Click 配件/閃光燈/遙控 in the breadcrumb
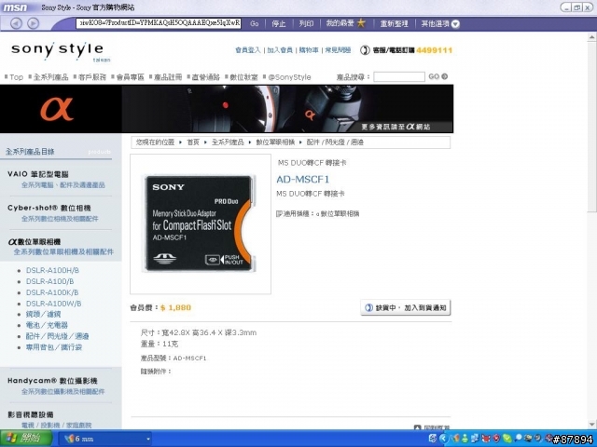The height and width of the screenshot is (447, 597). (x=335, y=142)
